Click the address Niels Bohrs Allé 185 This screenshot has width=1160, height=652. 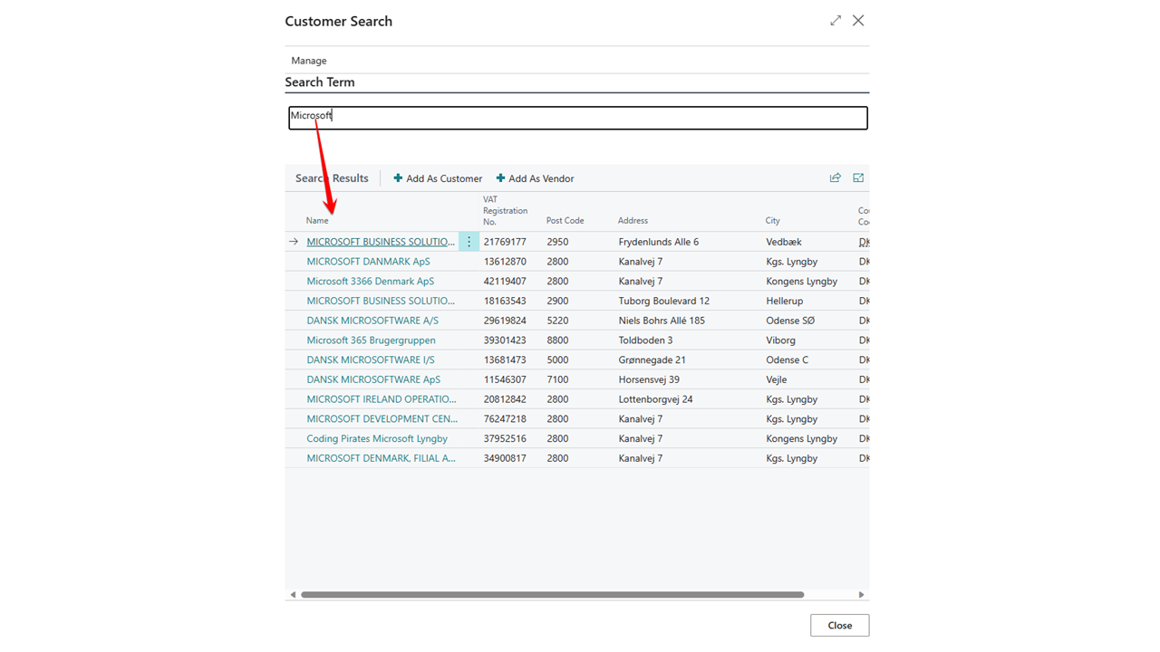662,321
